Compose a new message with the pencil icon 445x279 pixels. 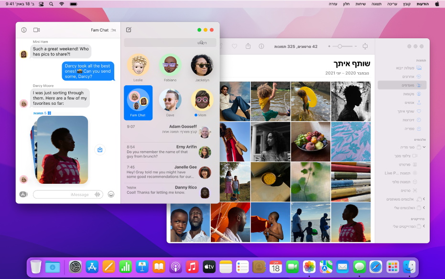click(x=129, y=29)
